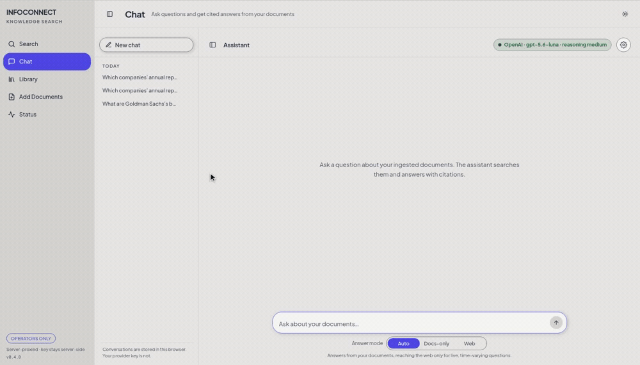Open second 'Which companies' annual rep...' conversation
640x365 pixels.
coord(140,91)
